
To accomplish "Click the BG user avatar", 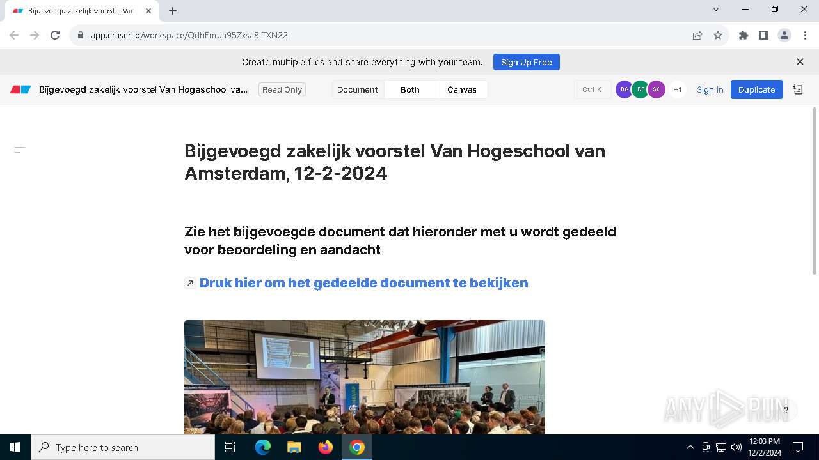I will pos(624,89).
